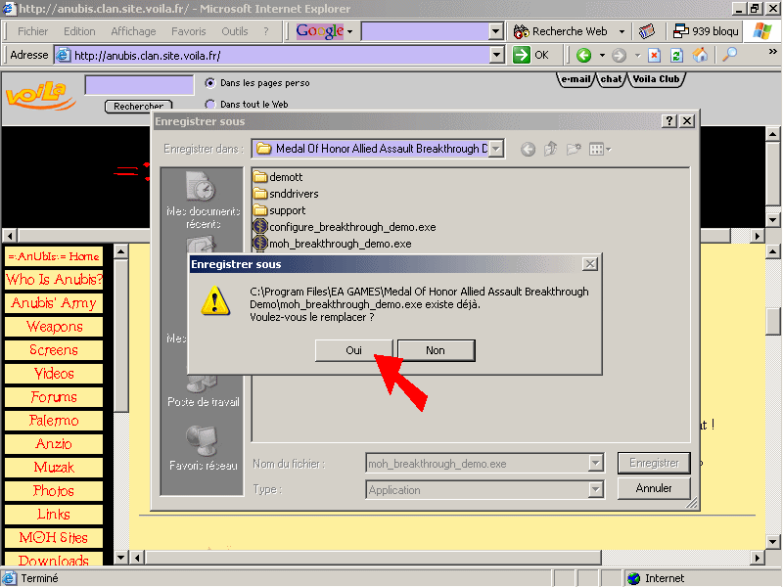This screenshot has height=587, width=783.
Task: Refresh the page with the green refresh icon
Action: pos(676,55)
